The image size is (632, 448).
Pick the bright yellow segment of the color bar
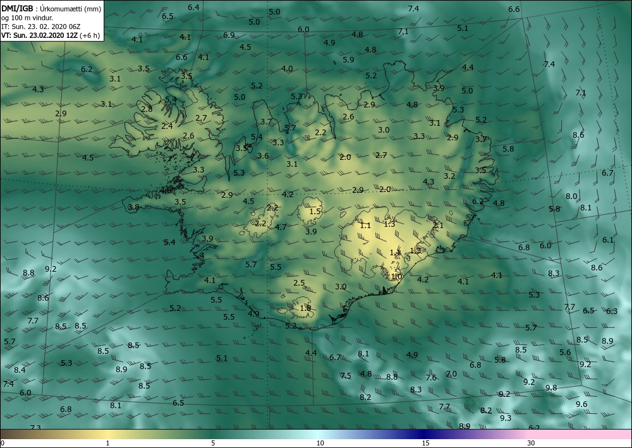pos(107,434)
